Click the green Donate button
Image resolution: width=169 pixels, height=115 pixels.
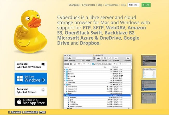146,5
